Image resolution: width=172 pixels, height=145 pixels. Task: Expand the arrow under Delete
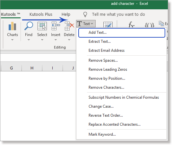pos(69,40)
